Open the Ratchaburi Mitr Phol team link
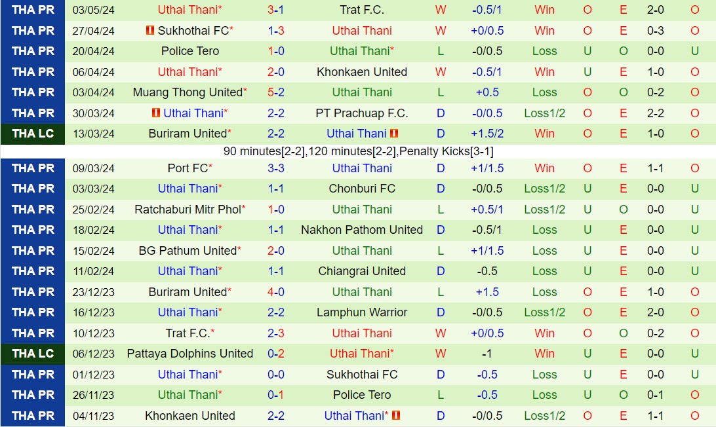The image size is (716, 427). pos(188,210)
